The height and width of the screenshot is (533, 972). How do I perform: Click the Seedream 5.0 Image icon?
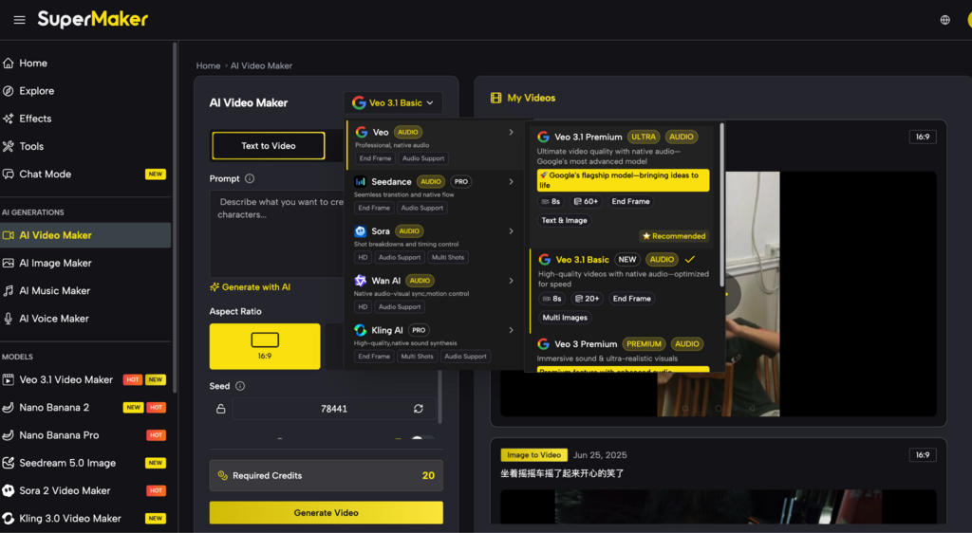pos(8,463)
